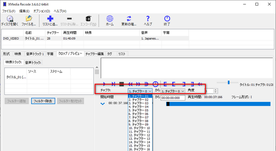Click the end time 00:00:00:000 field
The width and height of the screenshot is (276, 151).
(173, 98)
